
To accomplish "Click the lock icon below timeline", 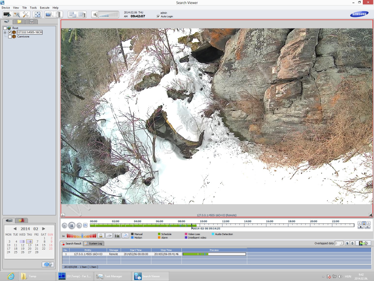I will tap(101, 236).
